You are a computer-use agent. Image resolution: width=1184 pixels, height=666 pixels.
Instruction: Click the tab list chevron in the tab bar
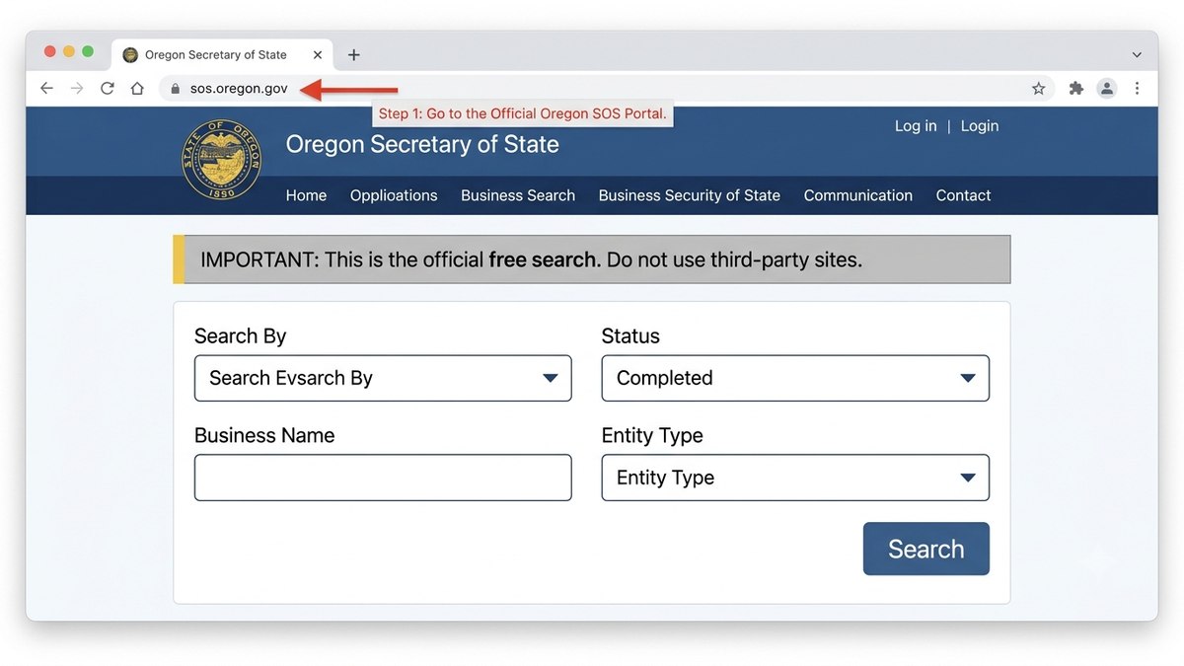1137,54
